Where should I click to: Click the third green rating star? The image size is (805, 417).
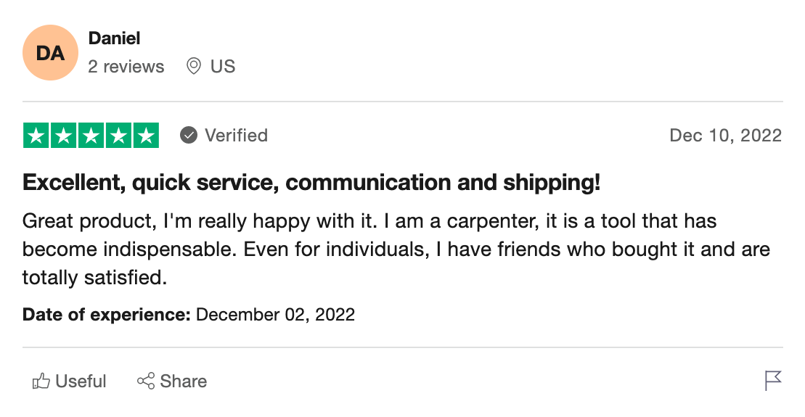(91, 136)
